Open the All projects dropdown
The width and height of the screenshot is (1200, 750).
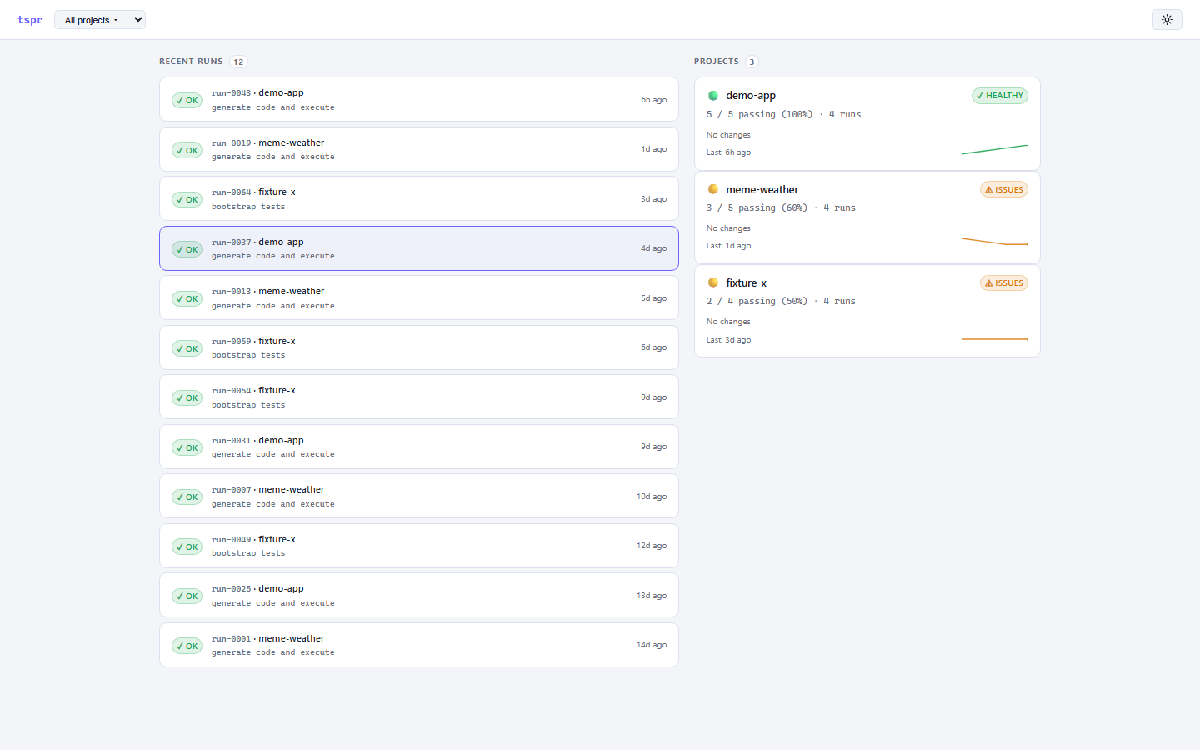click(x=100, y=19)
